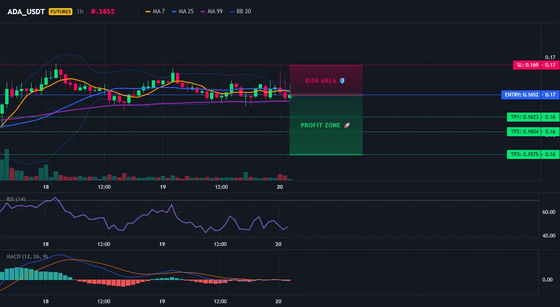Select the TP1: 0.1623 target label

[x=524, y=117]
